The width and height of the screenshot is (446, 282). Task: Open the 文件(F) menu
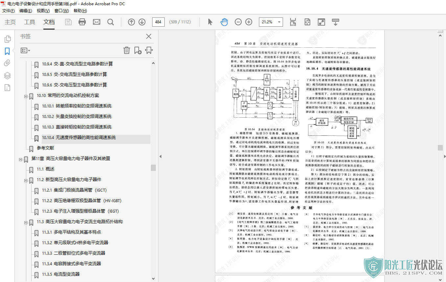[9, 11]
